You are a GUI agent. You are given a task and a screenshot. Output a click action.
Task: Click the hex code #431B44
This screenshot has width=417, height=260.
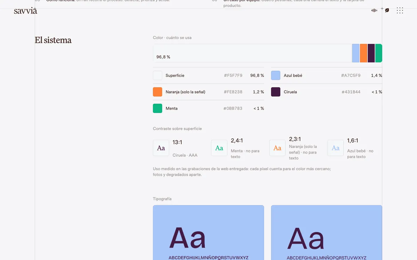[x=351, y=92]
